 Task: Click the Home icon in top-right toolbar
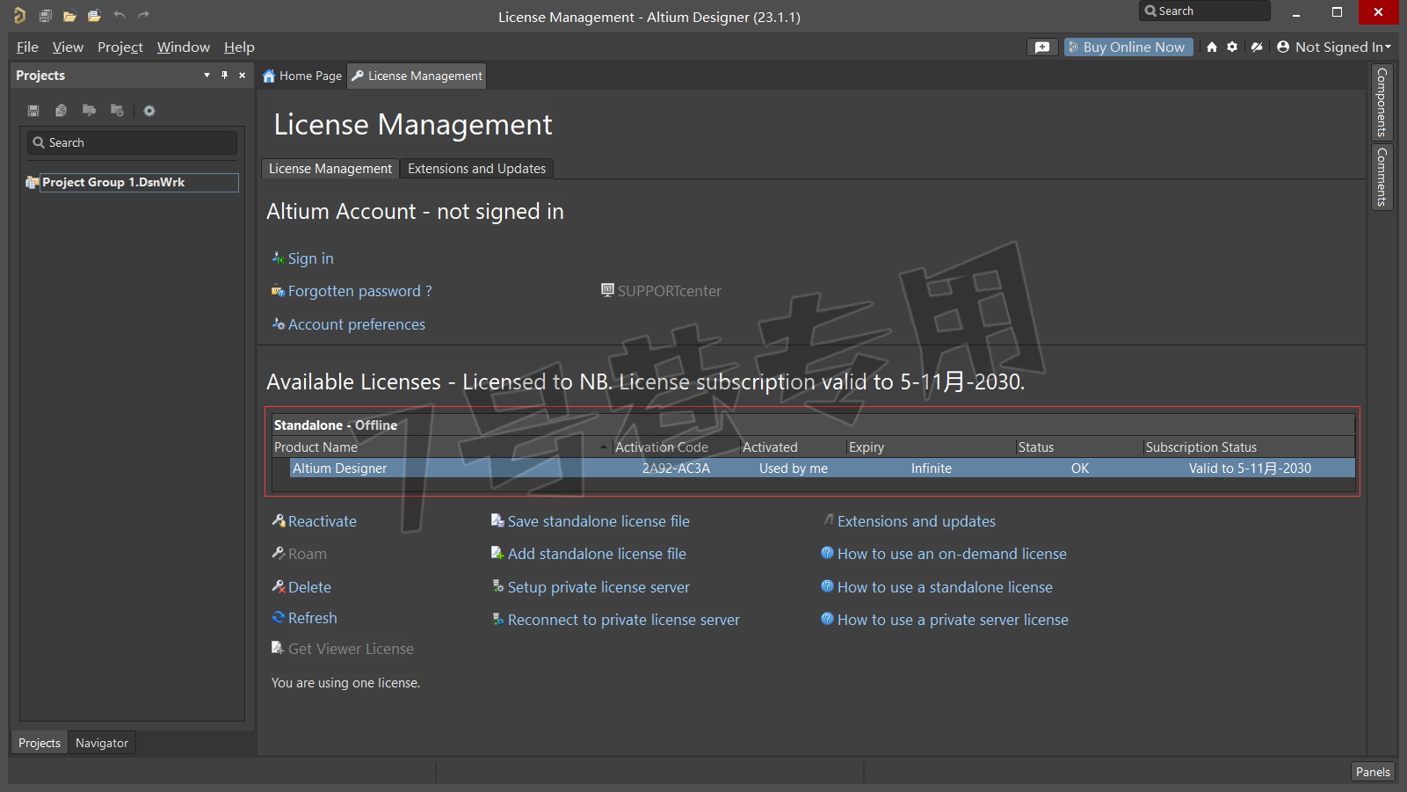pos(1212,47)
